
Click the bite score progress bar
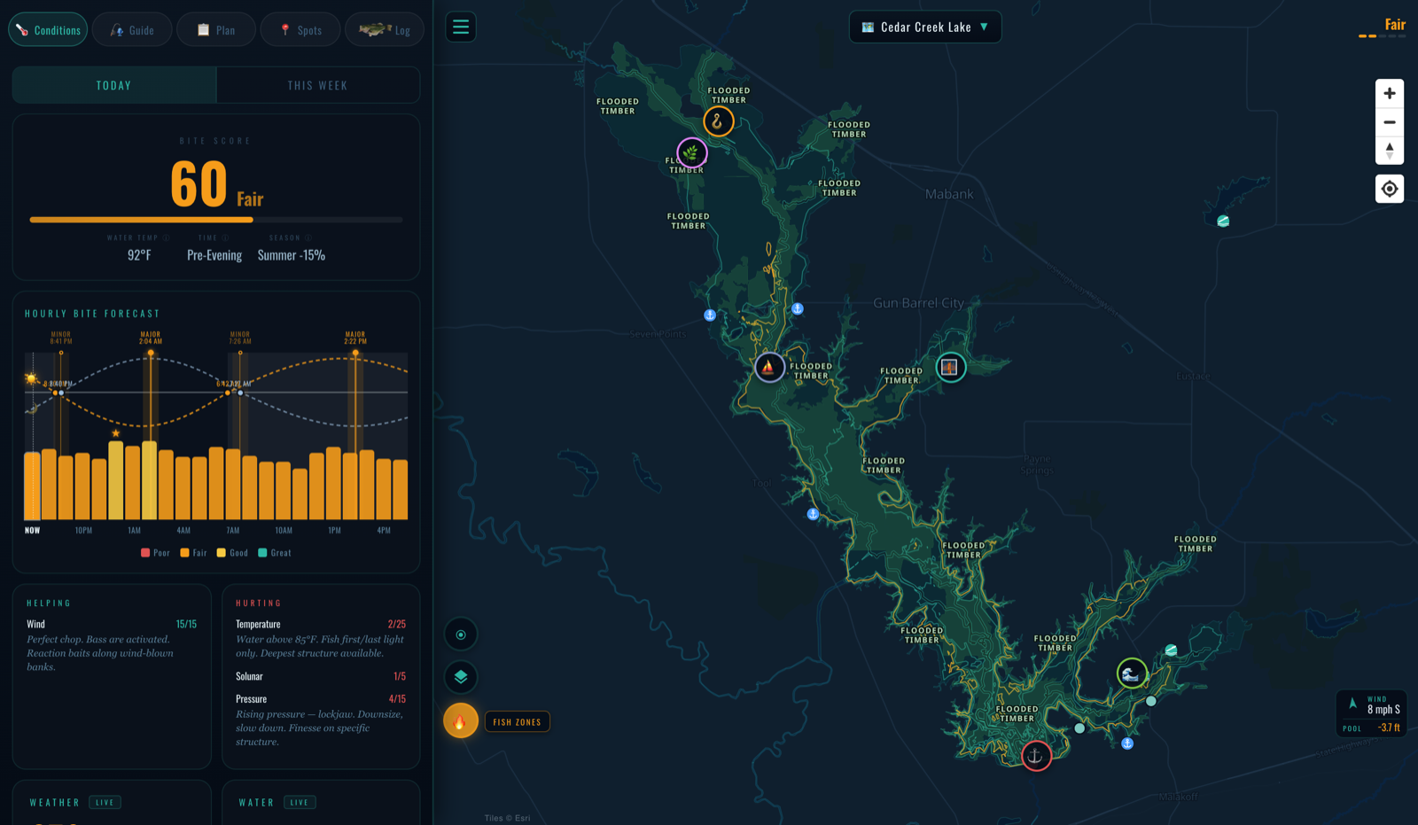pos(216,220)
